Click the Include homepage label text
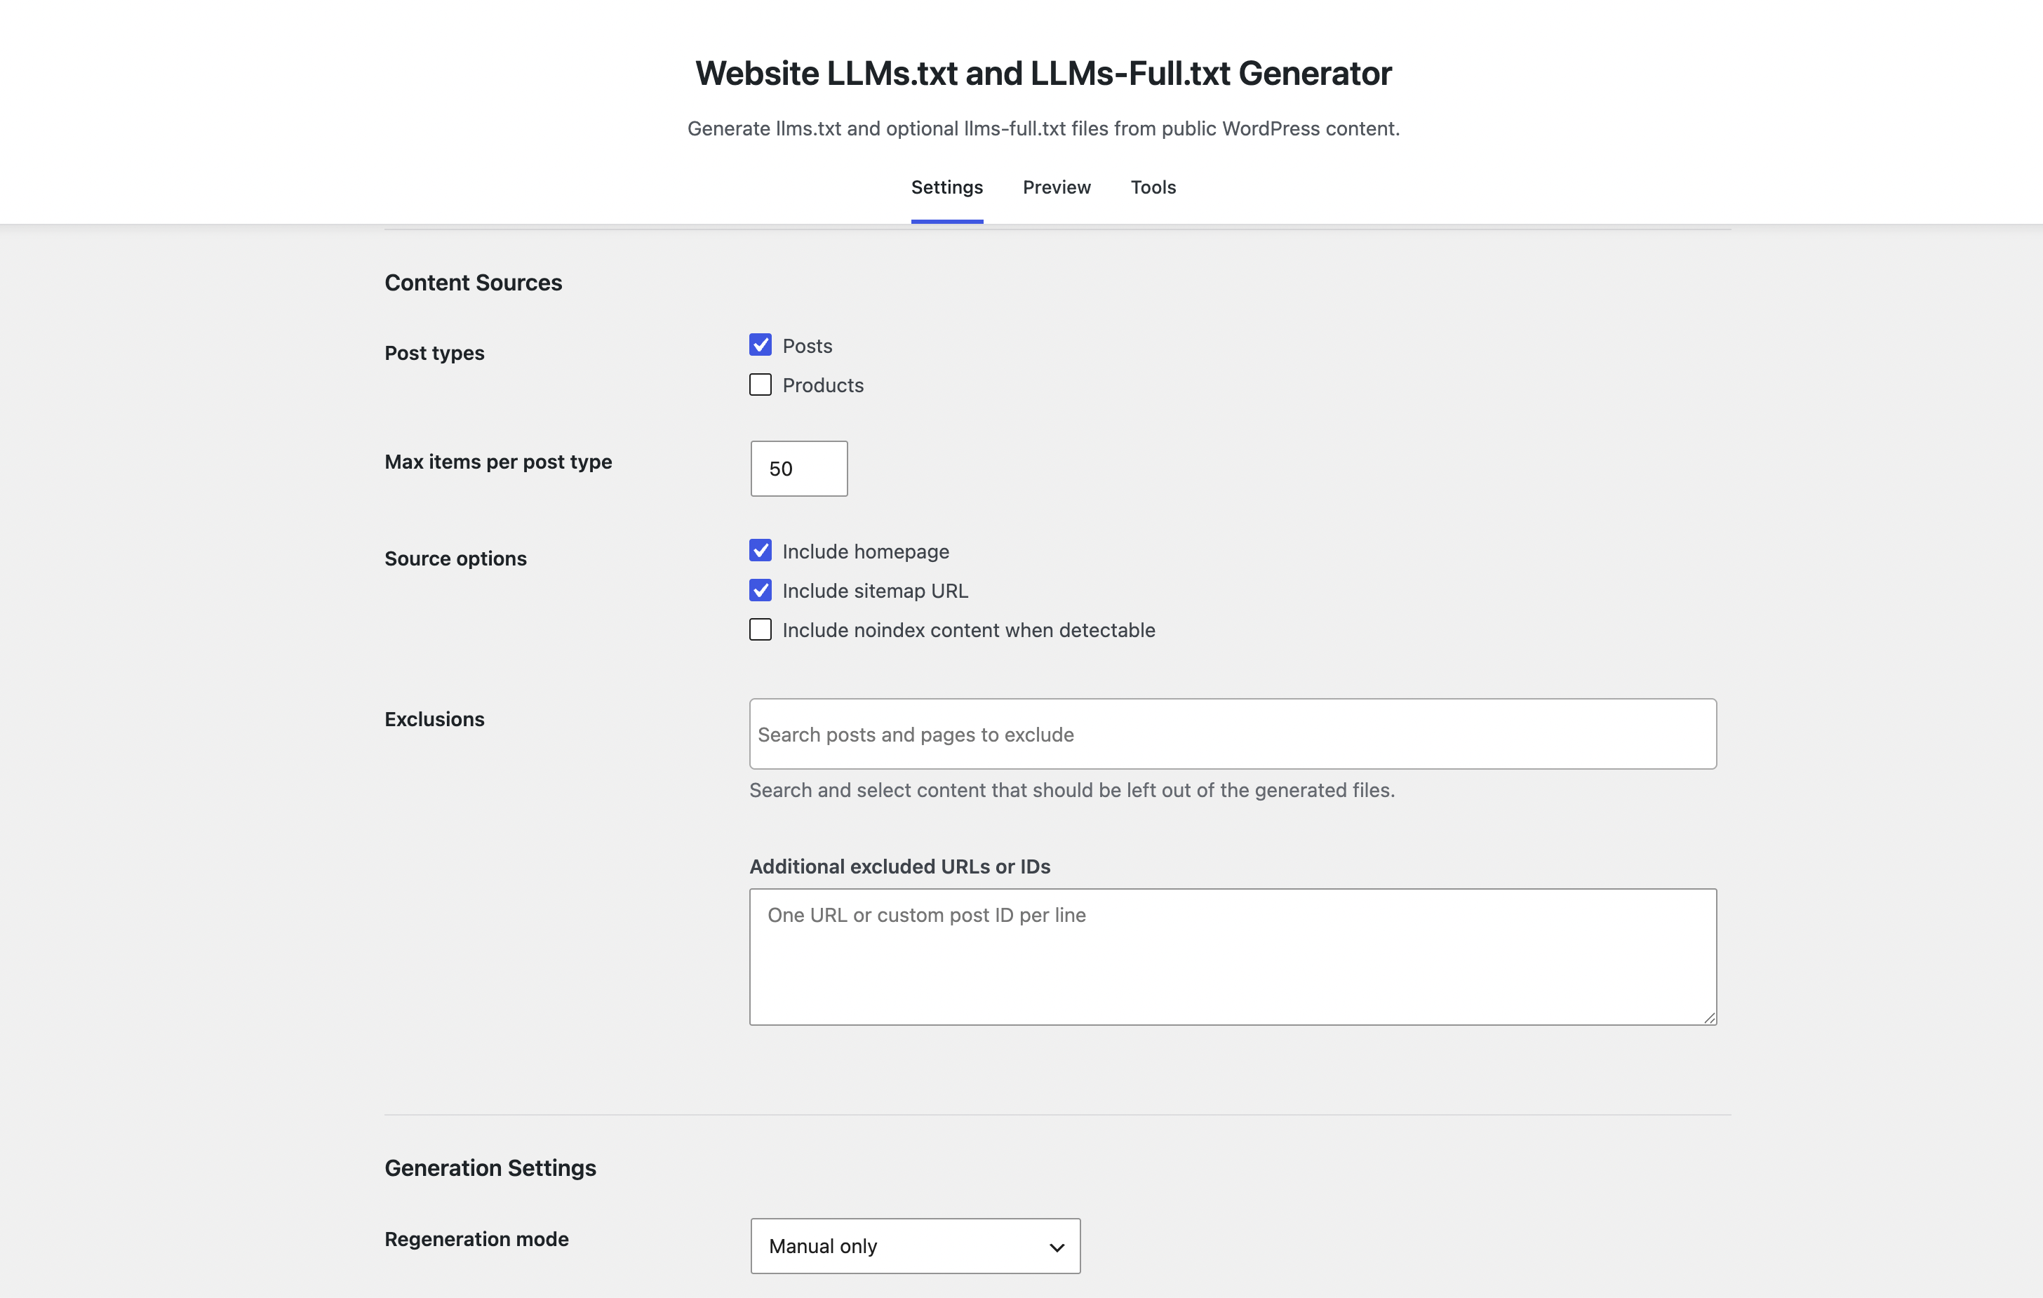2043x1298 pixels. pyautogui.click(x=865, y=551)
